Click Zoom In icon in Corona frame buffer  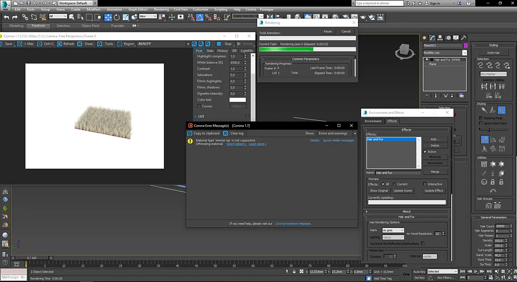[194, 44]
